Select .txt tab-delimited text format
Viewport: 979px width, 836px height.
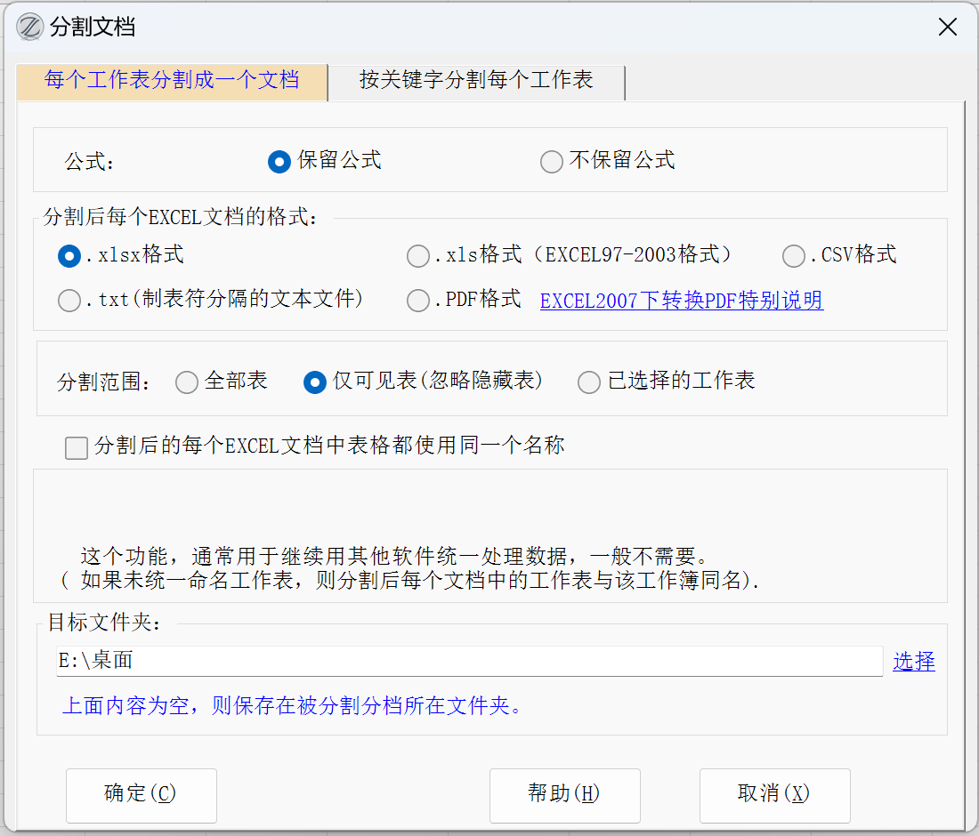(69, 301)
